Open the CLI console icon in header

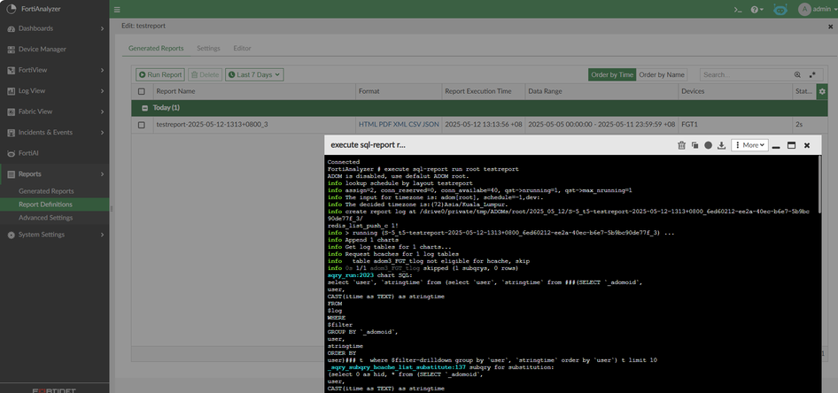737,10
